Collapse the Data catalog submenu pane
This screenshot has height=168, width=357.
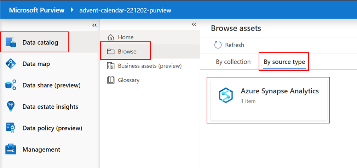[x=194, y=24]
